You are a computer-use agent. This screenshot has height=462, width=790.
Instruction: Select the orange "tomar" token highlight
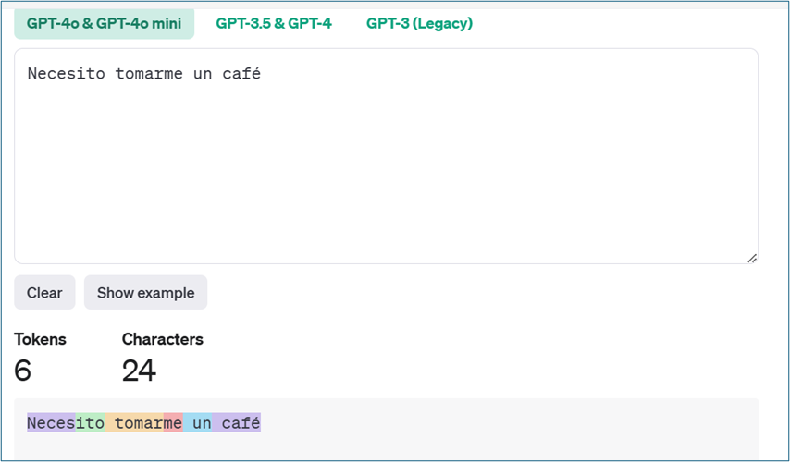[135, 423]
